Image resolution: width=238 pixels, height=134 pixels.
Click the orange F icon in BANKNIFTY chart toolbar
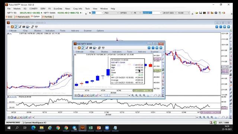pos(12,27)
